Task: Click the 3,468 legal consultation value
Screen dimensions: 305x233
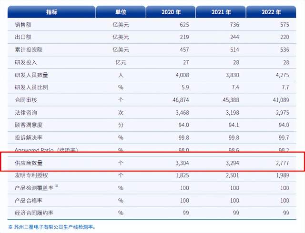Action: [182, 113]
